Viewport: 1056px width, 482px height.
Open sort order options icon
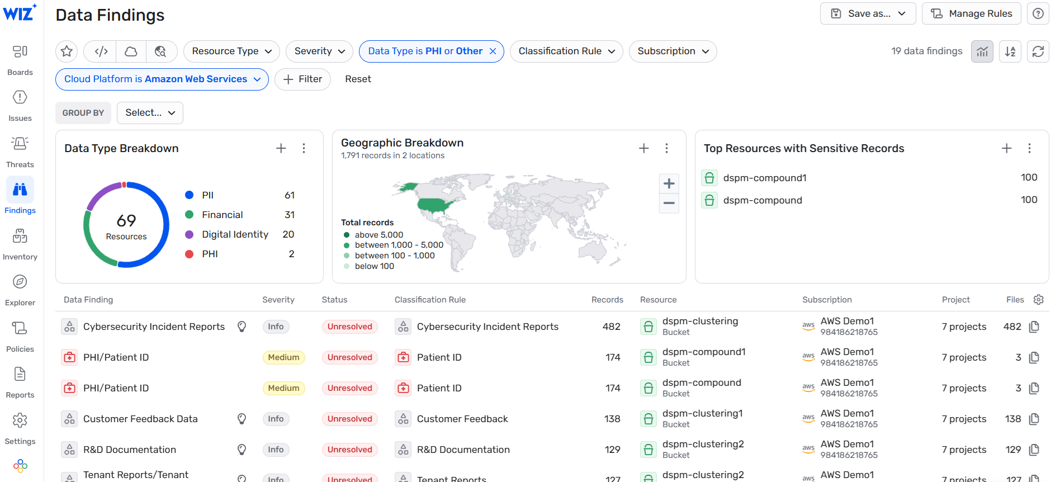(1010, 51)
